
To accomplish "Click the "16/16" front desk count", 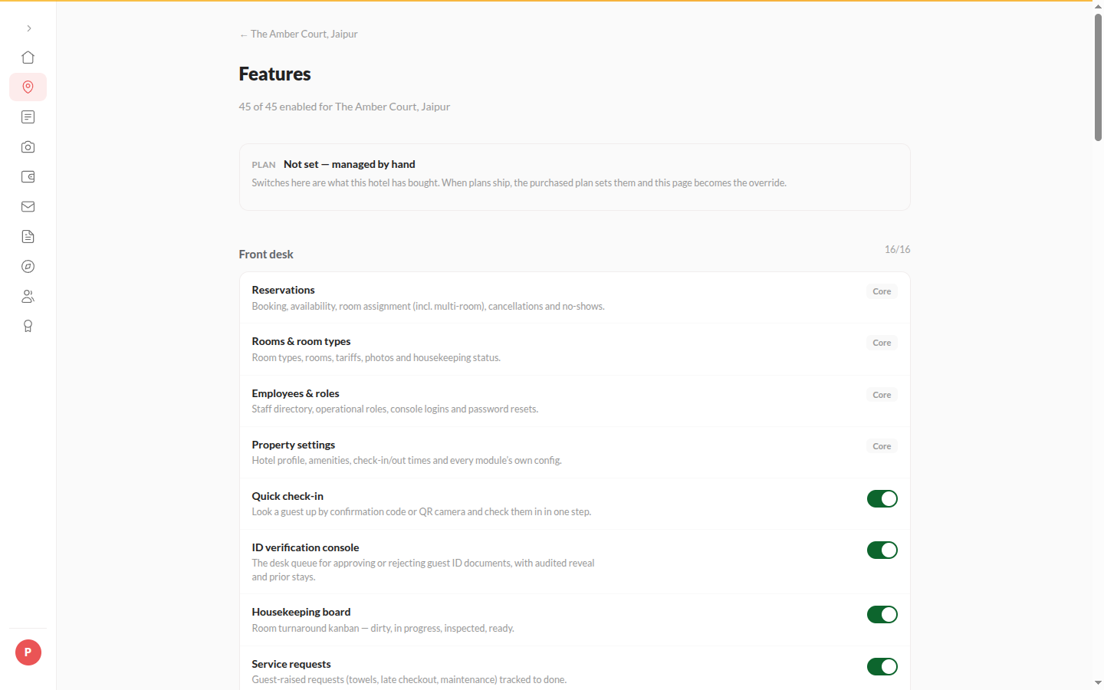I will (897, 249).
